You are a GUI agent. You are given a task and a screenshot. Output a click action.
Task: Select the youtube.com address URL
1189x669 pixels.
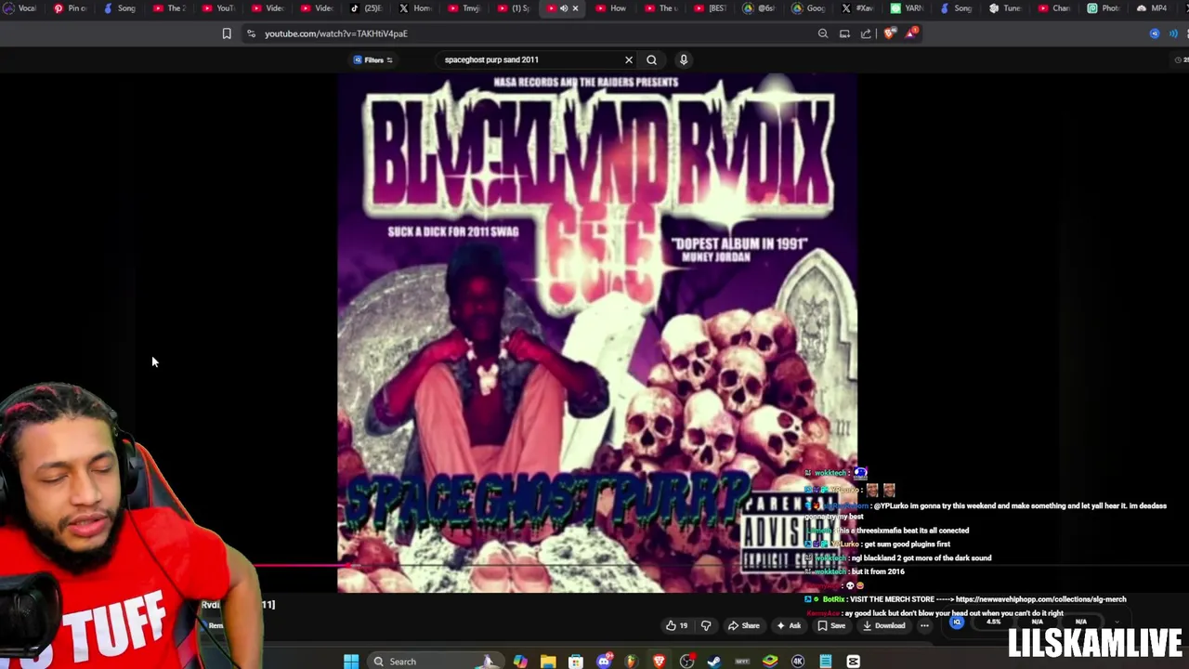(x=335, y=33)
